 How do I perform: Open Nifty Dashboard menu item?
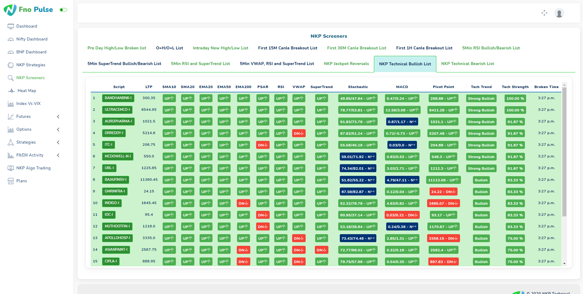coord(32,39)
